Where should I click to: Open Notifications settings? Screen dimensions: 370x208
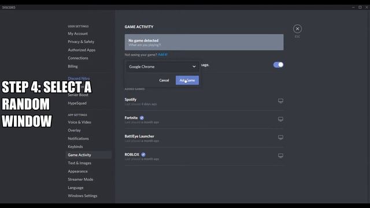click(79, 139)
